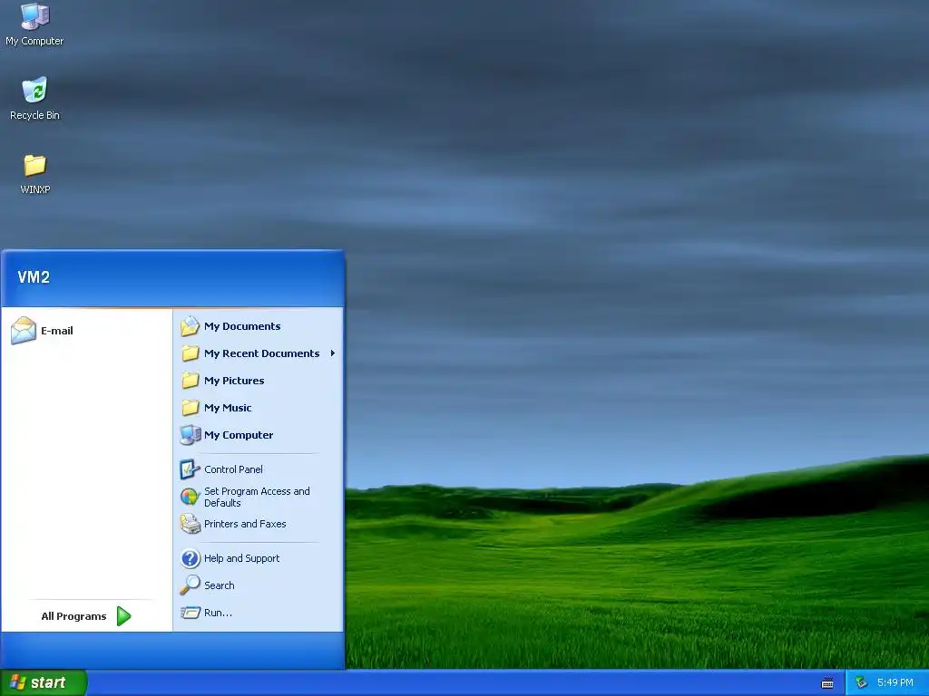The image size is (929, 696).
Task: Open My Music menu entry
Action: (x=259, y=408)
